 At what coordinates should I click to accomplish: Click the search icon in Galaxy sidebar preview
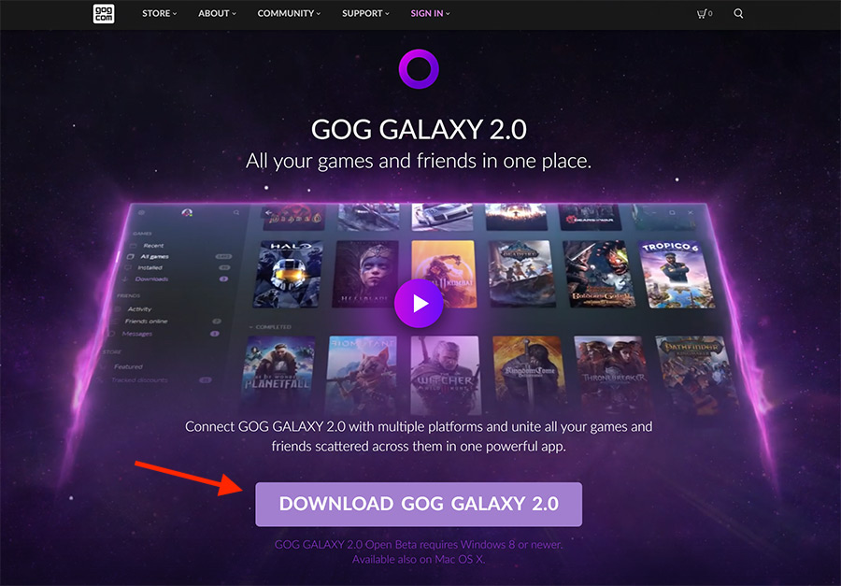236,213
